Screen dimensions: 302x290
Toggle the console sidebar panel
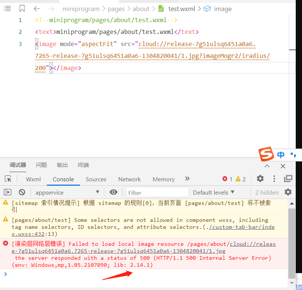point(7,192)
